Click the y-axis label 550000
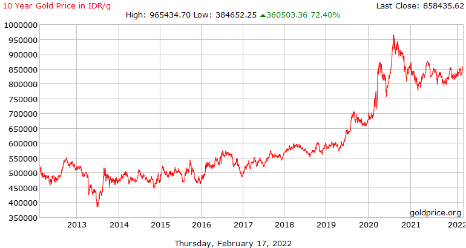Screen dimensions: 466x248 [23, 158]
